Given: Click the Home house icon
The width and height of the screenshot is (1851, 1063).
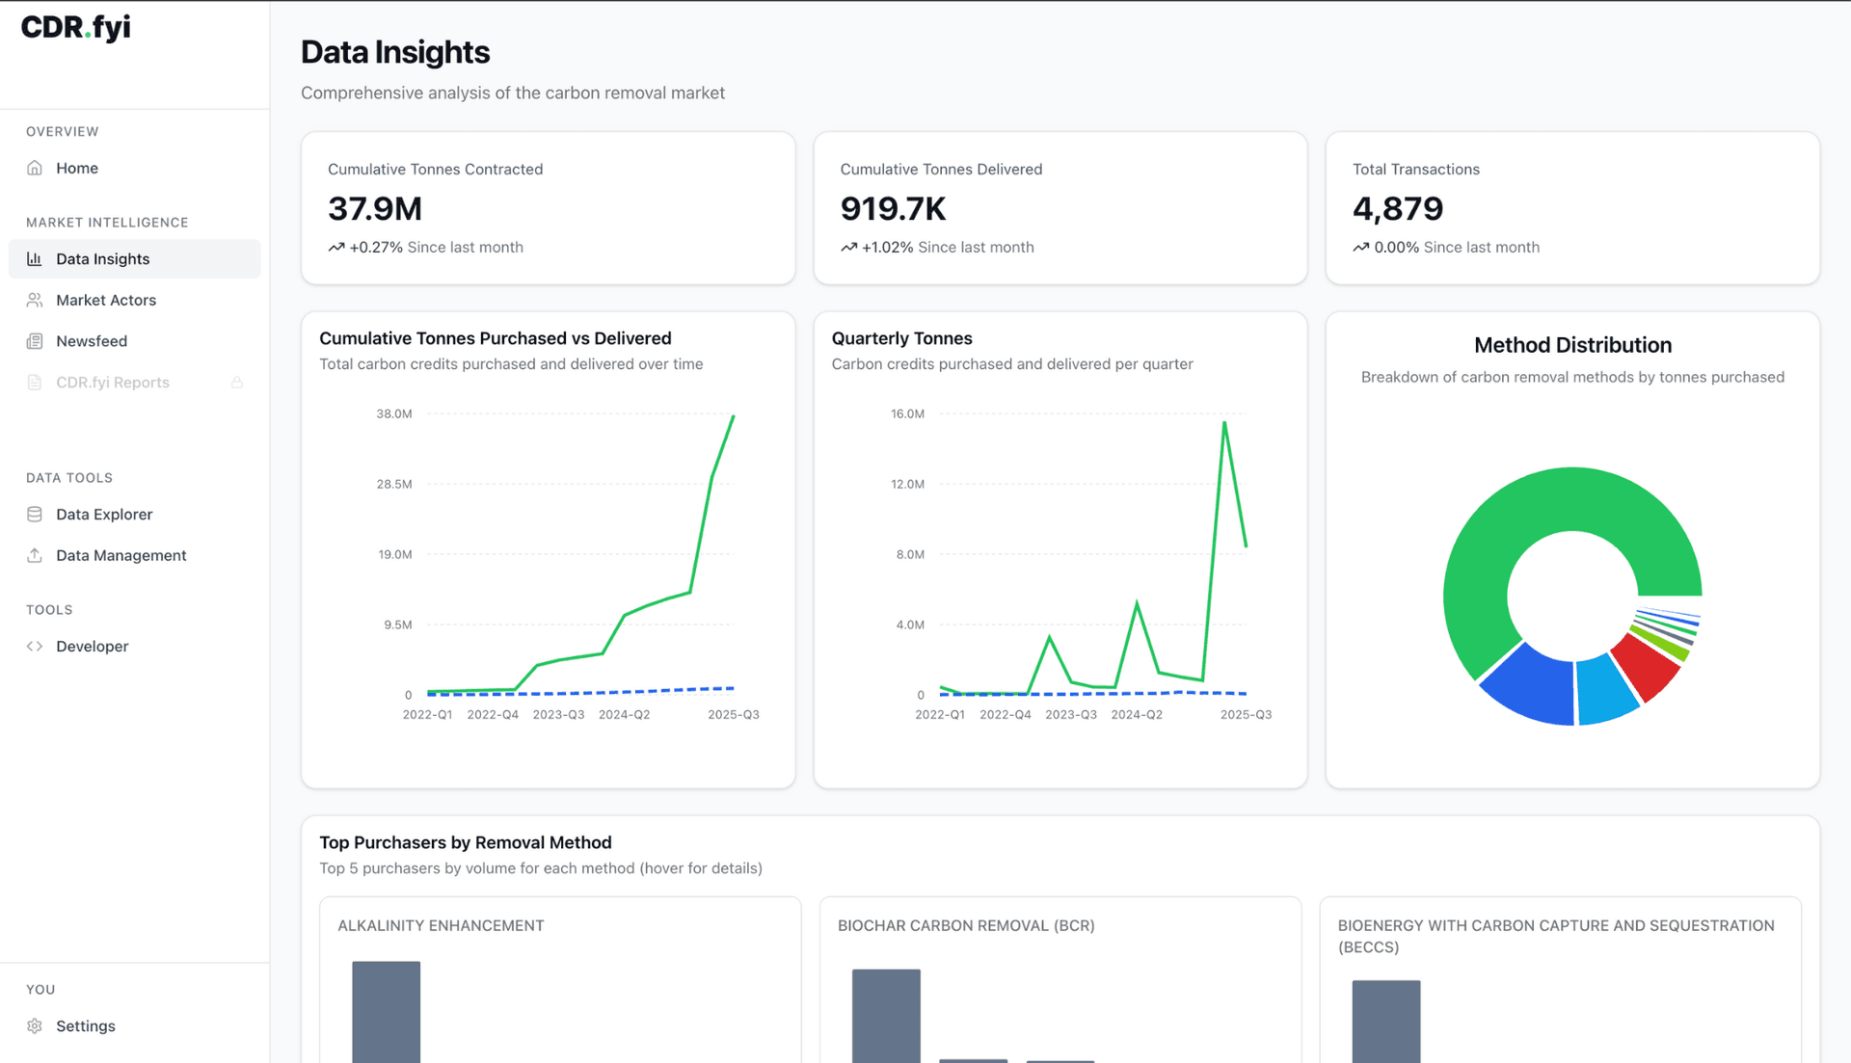Looking at the screenshot, I should click(35, 168).
